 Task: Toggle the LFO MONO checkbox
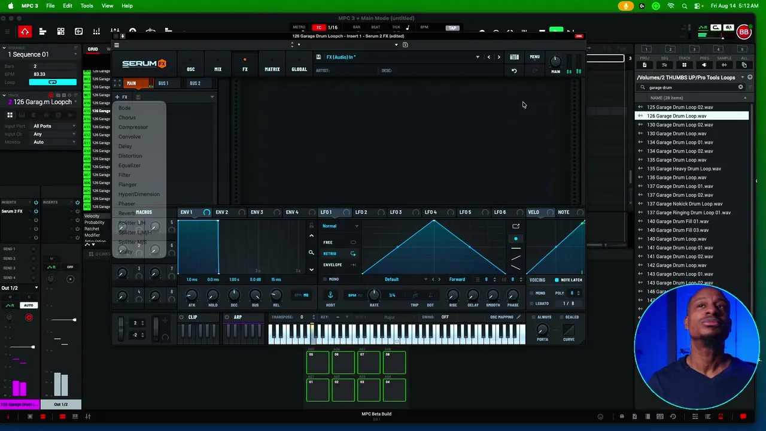point(325,280)
